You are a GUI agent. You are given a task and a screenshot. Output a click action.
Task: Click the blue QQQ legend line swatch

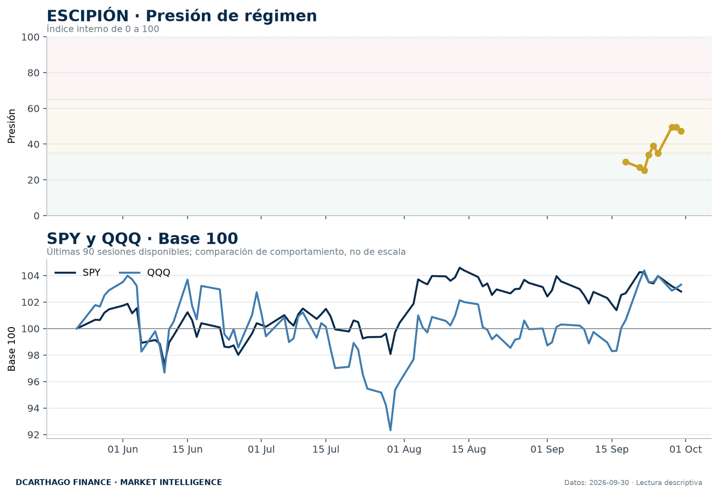[130, 273]
